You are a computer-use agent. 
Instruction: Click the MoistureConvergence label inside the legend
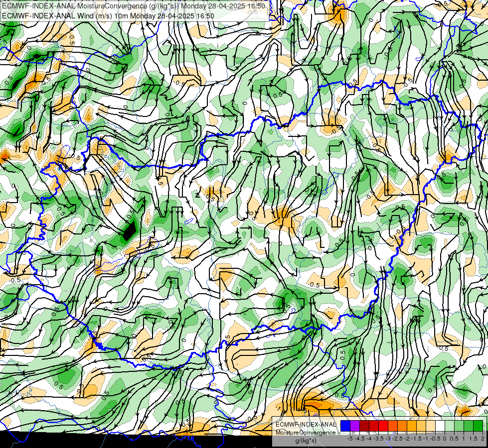pos(306,433)
